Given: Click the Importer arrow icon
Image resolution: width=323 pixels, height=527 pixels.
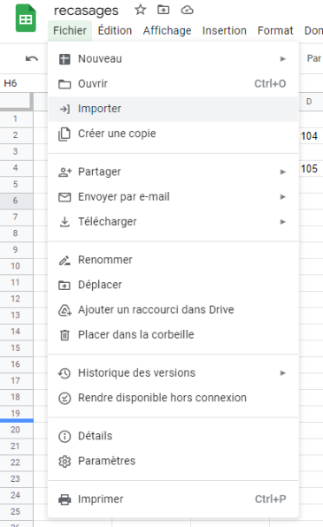Looking at the screenshot, I should point(65,109).
